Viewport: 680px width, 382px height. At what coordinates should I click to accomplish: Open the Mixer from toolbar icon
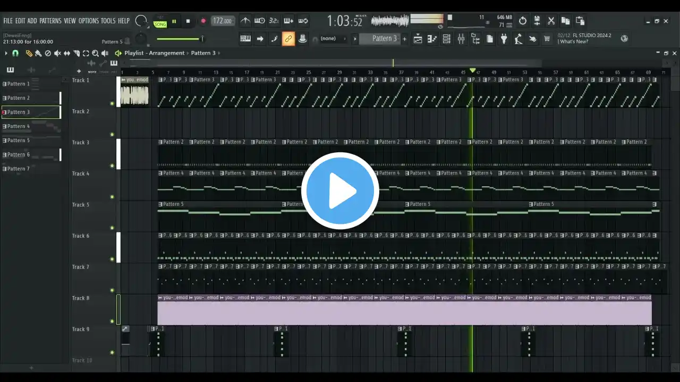(461, 39)
